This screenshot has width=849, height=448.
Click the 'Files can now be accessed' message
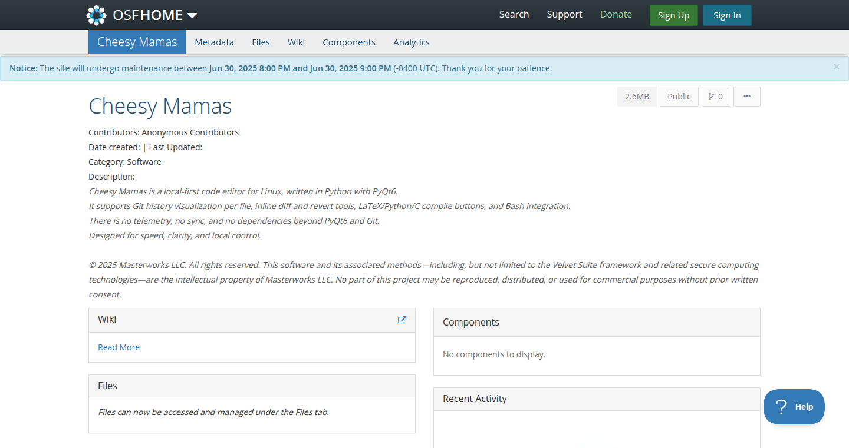click(x=213, y=412)
